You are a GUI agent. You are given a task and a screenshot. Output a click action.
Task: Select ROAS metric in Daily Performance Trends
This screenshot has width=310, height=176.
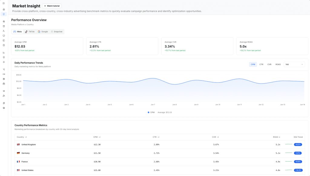click(x=278, y=64)
